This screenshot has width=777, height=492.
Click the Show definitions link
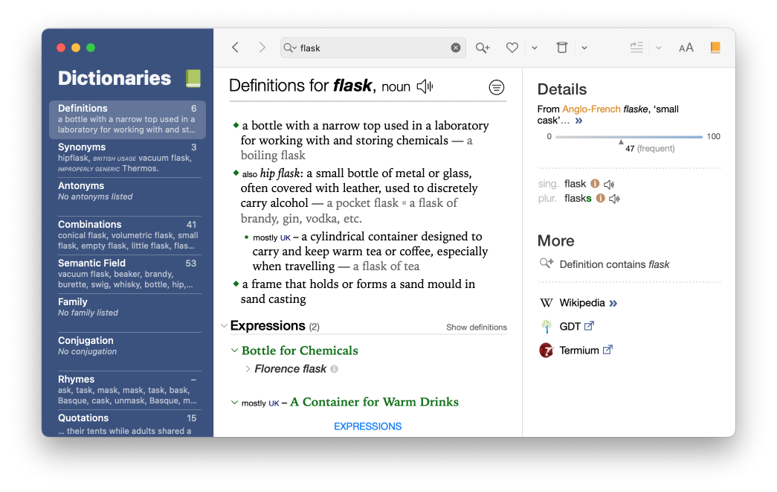tap(476, 328)
